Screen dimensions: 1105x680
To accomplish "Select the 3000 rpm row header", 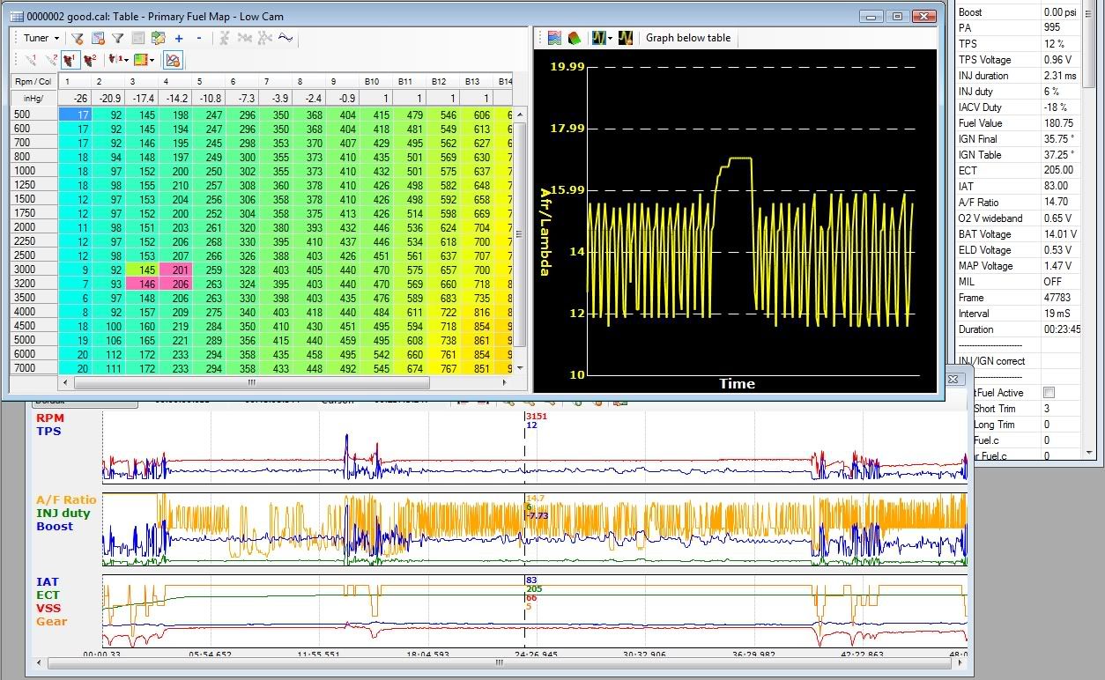I will click(x=34, y=269).
